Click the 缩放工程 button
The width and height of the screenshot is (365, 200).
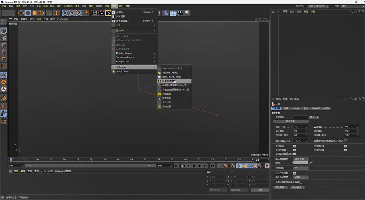(291, 121)
